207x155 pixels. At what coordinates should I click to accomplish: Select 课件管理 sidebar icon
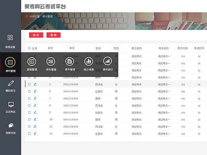10,62
